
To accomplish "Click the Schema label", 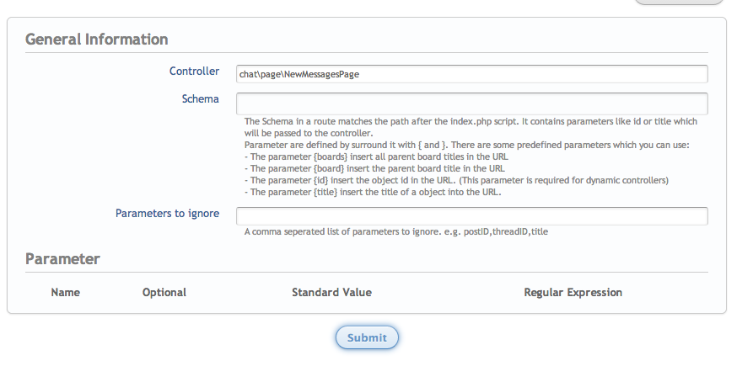I will point(201,99).
